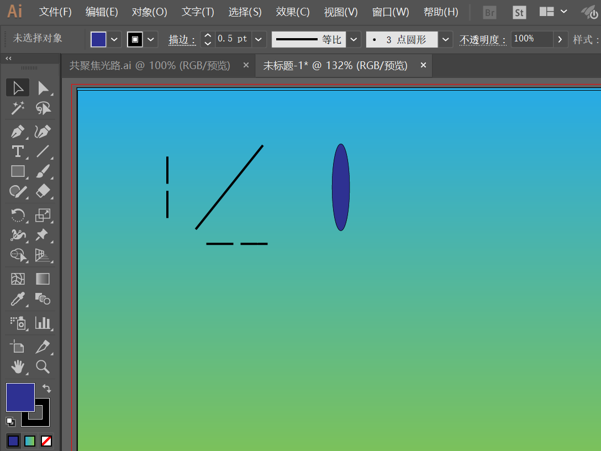601x451 pixels.
Task: Select the Shaper tool
Action: (18, 191)
